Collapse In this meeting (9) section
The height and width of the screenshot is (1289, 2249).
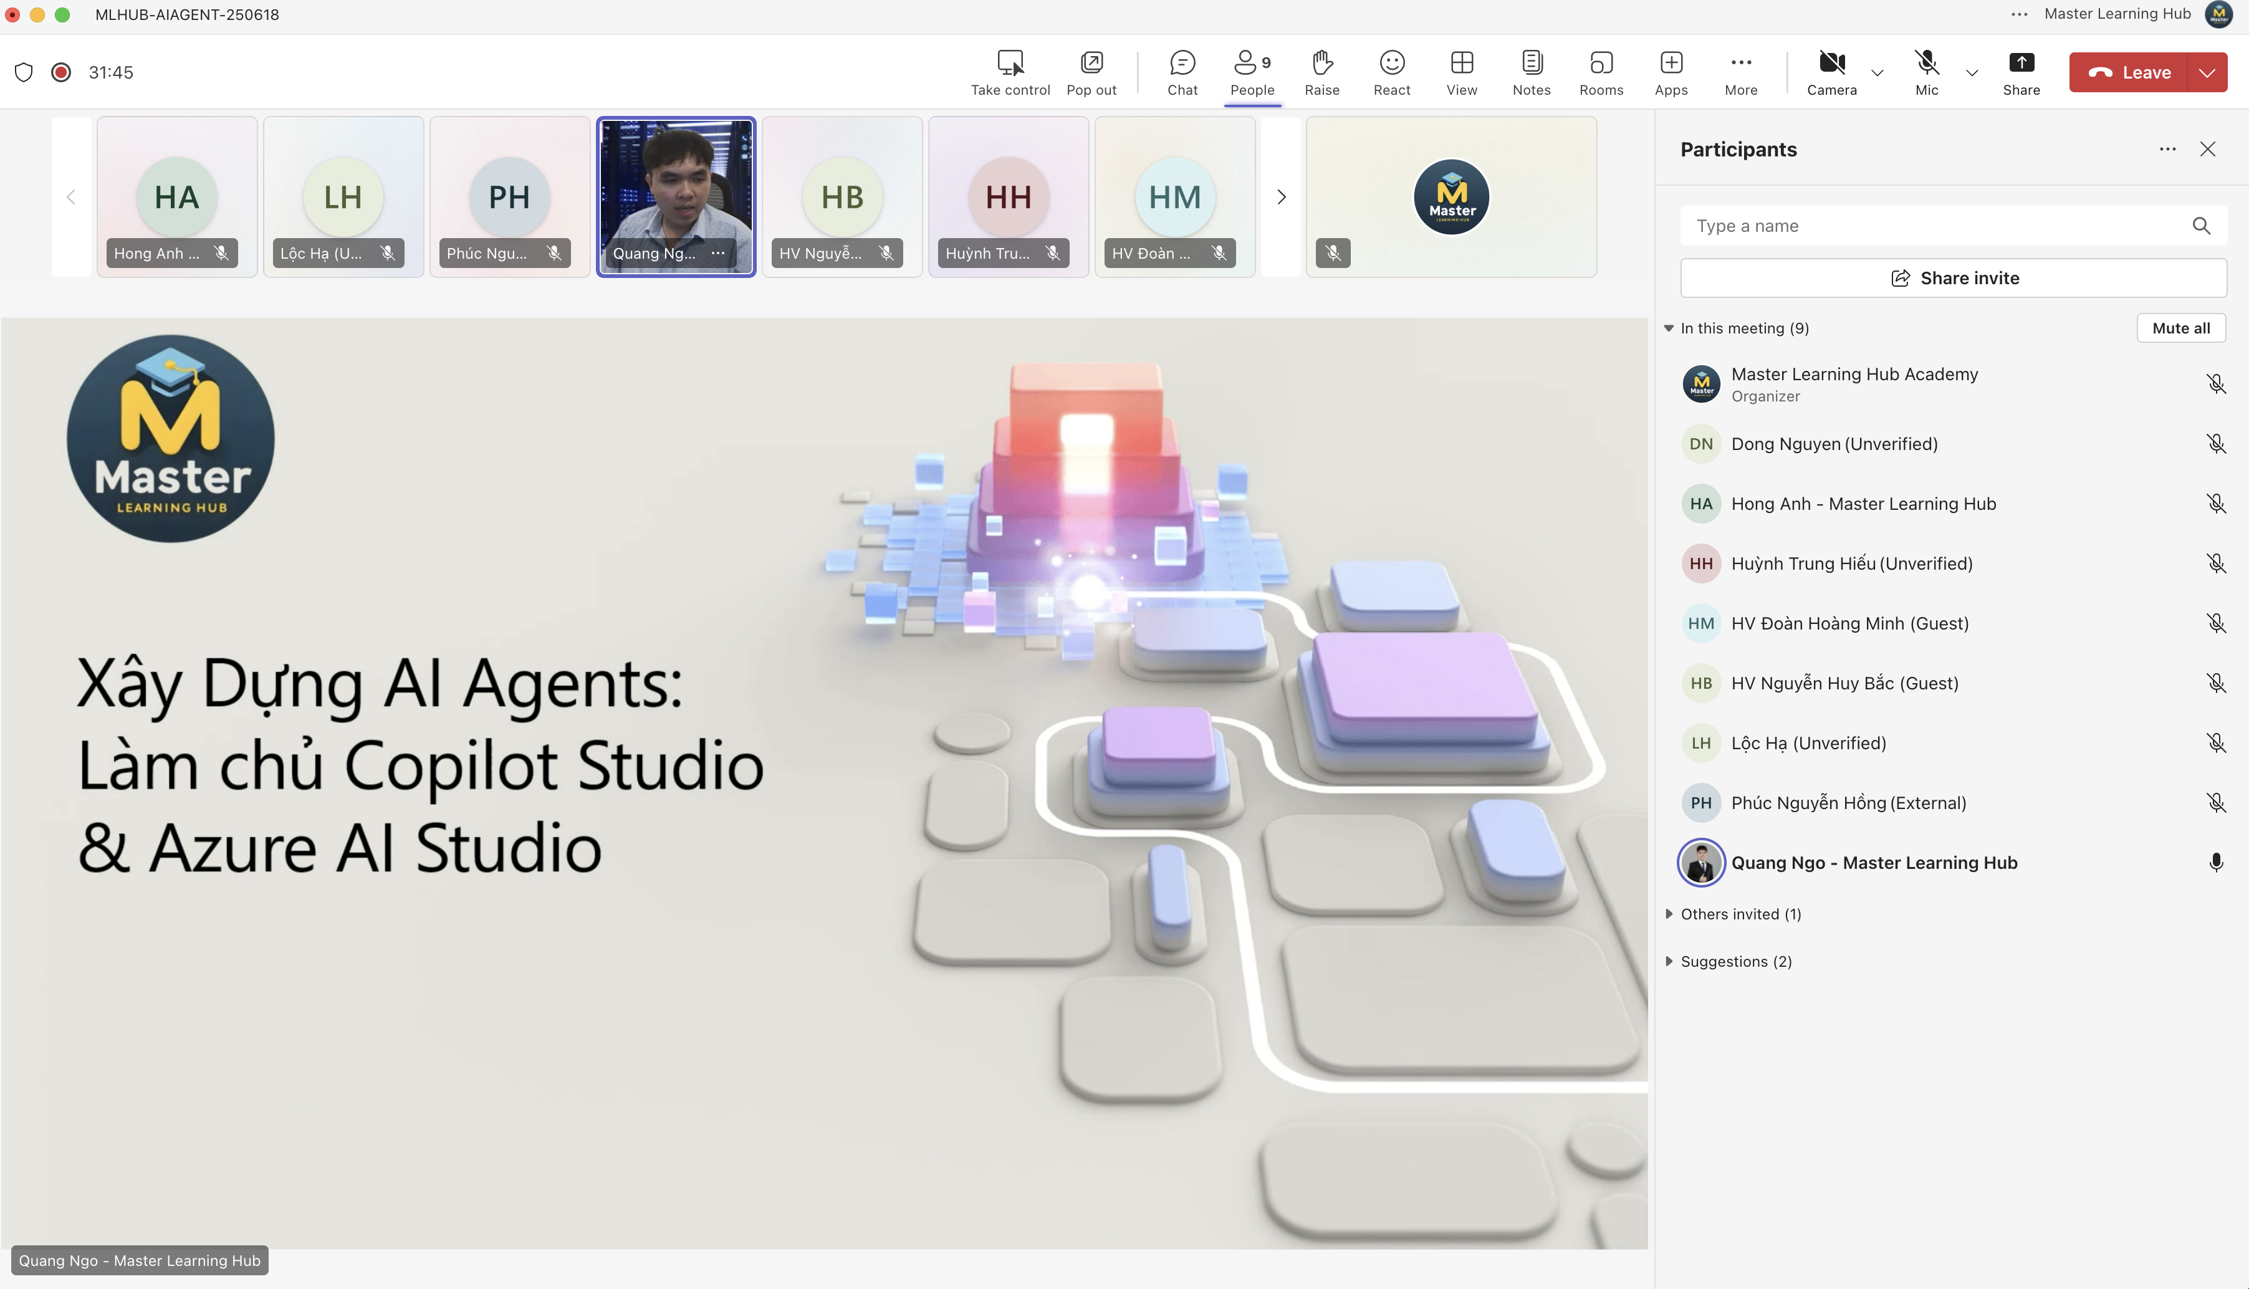pos(1669,328)
